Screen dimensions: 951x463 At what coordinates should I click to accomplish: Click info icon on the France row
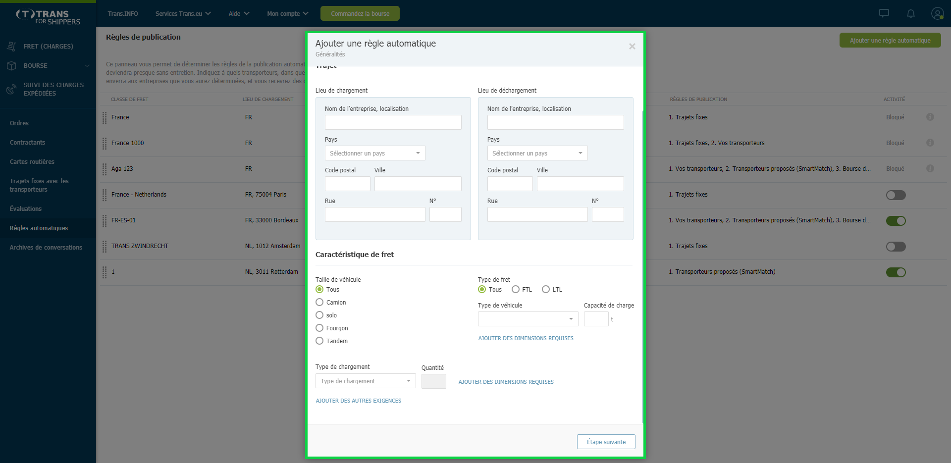click(x=930, y=117)
